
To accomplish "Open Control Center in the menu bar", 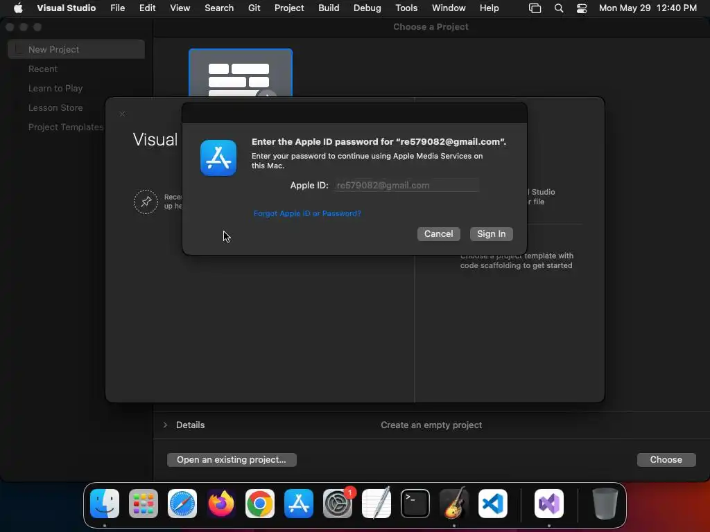I will click(x=582, y=8).
